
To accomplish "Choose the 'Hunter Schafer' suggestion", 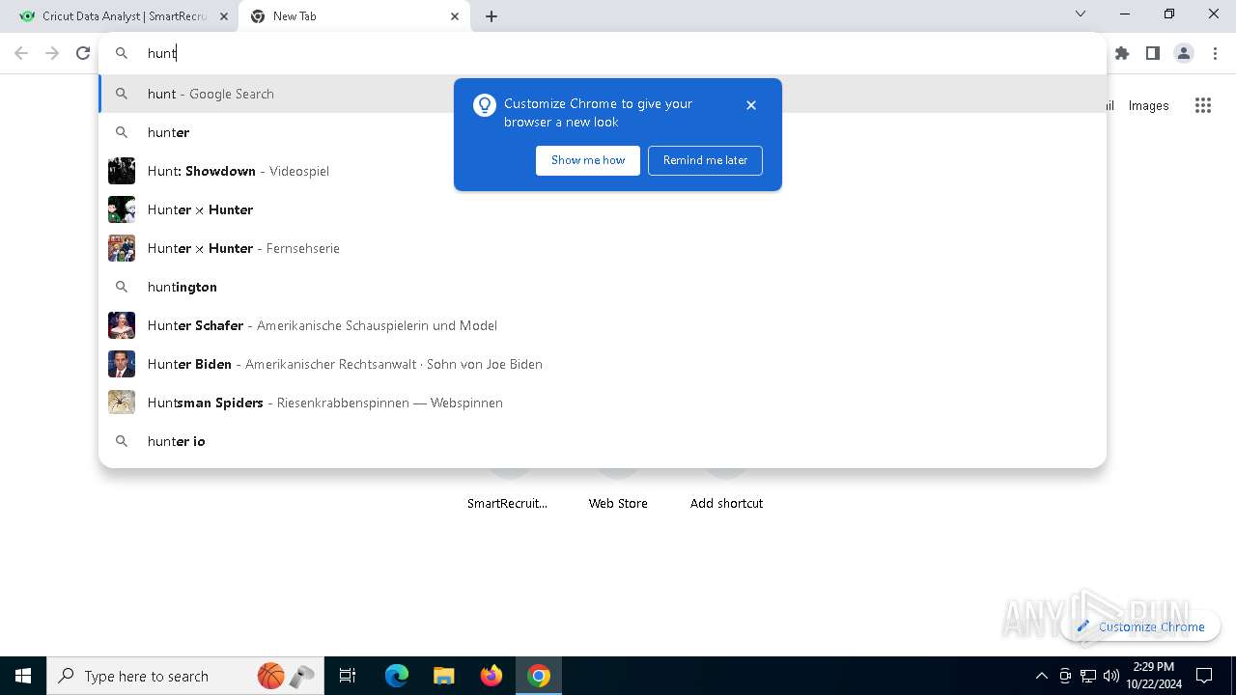I will point(603,325).
